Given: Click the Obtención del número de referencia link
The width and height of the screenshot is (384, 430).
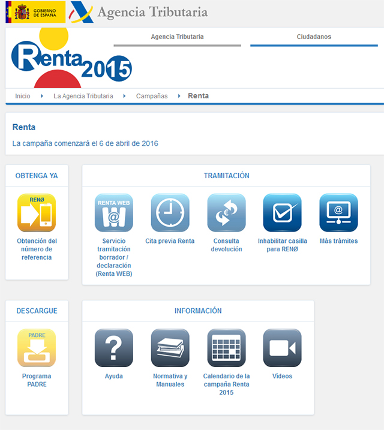Looking at the screenshot, I should click(x=37, y=249).
